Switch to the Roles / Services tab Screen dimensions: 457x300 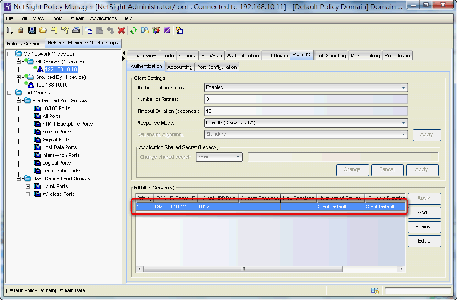point(25,44)
